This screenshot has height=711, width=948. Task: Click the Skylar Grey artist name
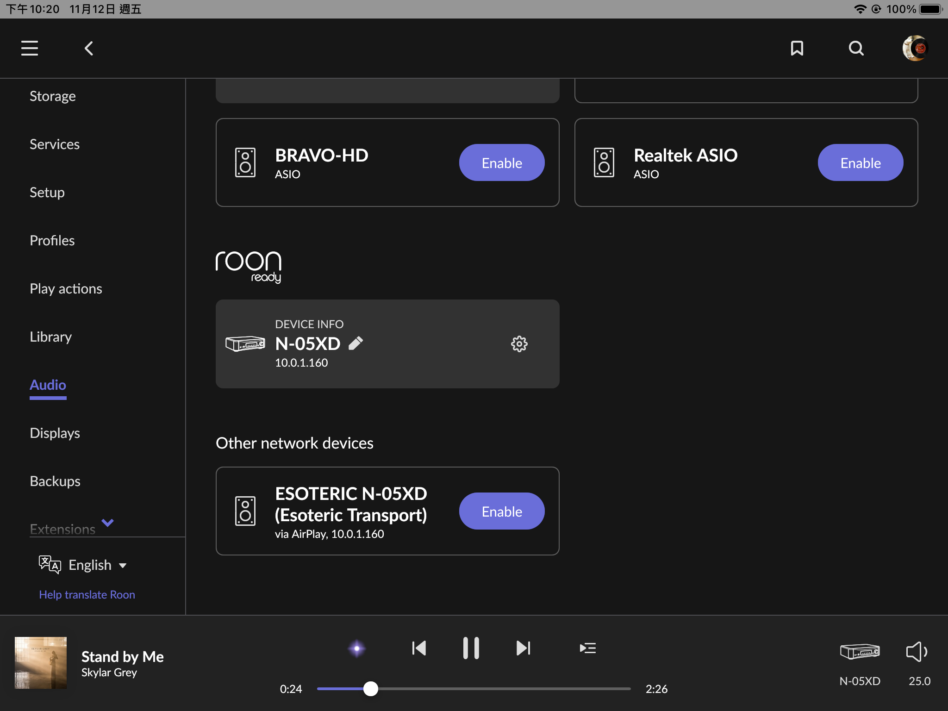coord(109,672)
